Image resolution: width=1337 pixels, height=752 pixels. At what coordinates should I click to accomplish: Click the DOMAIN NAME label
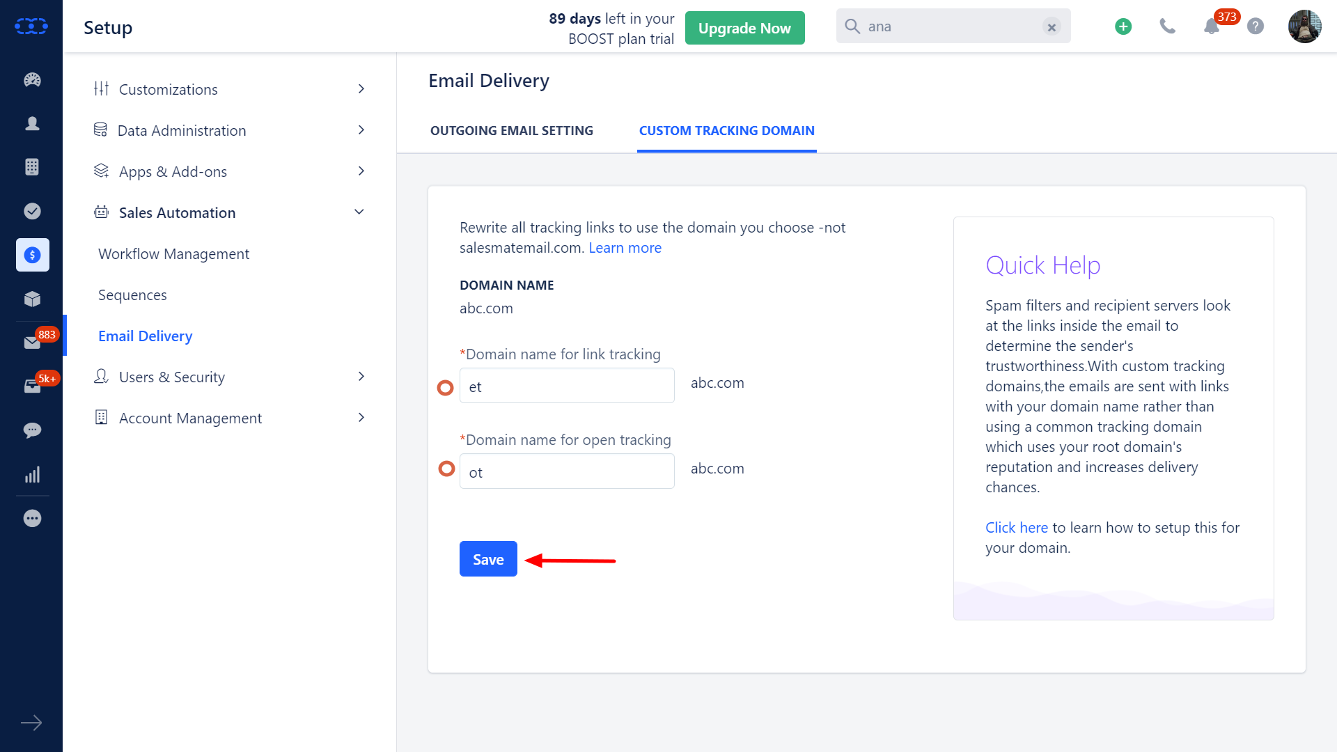point(506,285)
